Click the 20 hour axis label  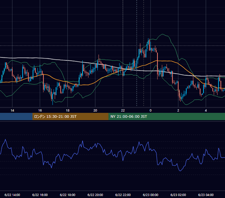tap(95, 111)
